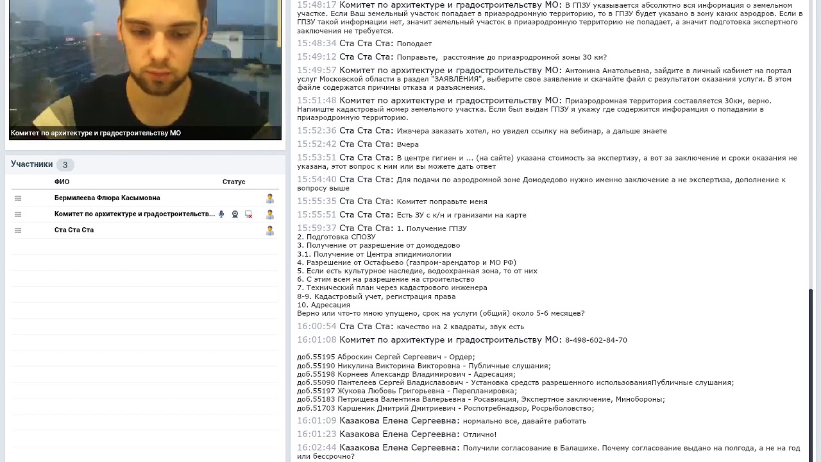Click extension line доб.55197 Жукова Любовь Григорьевна

(407, 391)
